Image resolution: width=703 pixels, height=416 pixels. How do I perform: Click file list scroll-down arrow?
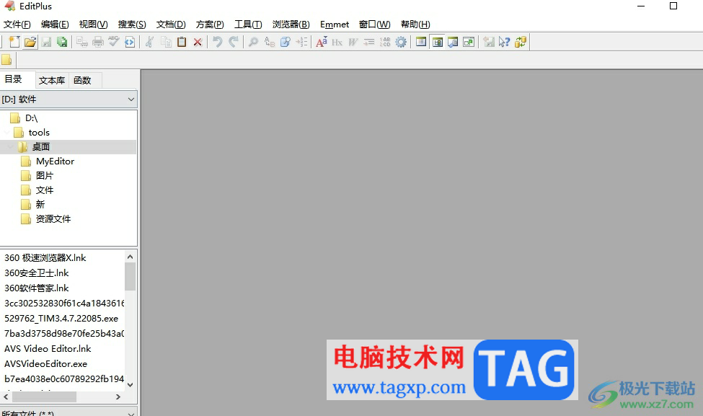(130, 384)
